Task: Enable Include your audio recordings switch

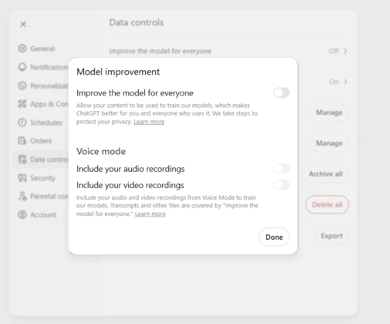Action: pyautogui.click(x=281, y=168)
